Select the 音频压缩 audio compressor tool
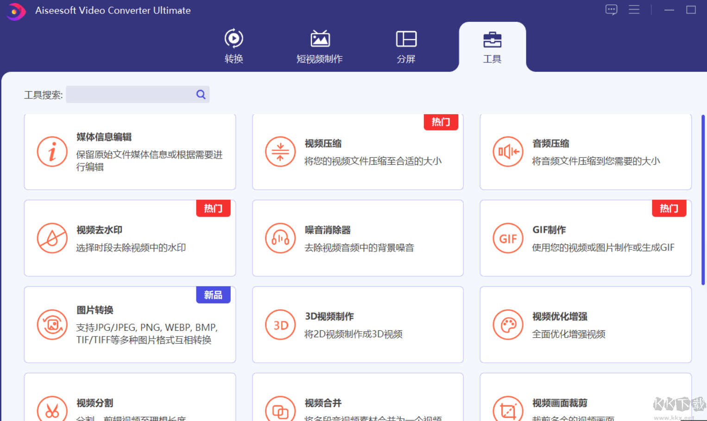Viewport: 707px width, 421px height. click(586, 152)
